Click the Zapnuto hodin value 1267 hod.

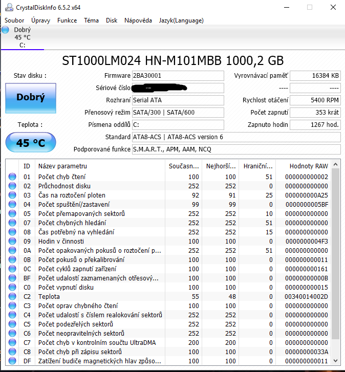(315, 125)
